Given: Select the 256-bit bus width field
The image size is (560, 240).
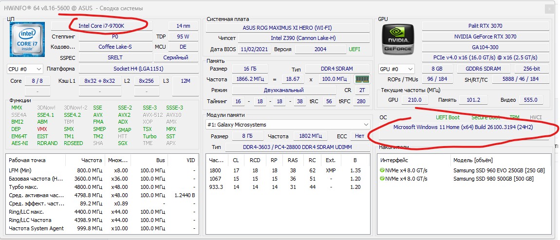Looking at the screenshot, I should click(531, 69).
